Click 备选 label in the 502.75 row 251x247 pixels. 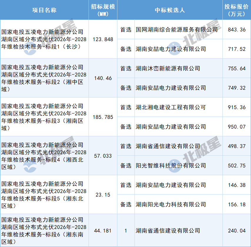tap(126, 165)
